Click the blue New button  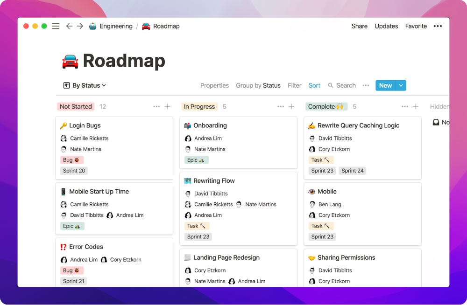coord(386,85)
